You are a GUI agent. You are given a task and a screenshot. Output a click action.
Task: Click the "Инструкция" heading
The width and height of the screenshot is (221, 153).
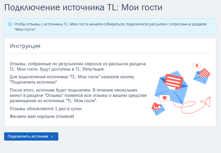pos(25,46)
